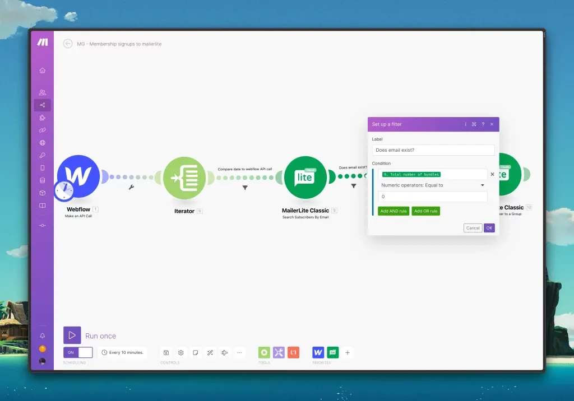Cancel the filter setup
Screen dimensions: 574x401
(473, 228)
